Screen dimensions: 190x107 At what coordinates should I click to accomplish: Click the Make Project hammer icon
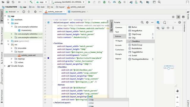(31, 2)
